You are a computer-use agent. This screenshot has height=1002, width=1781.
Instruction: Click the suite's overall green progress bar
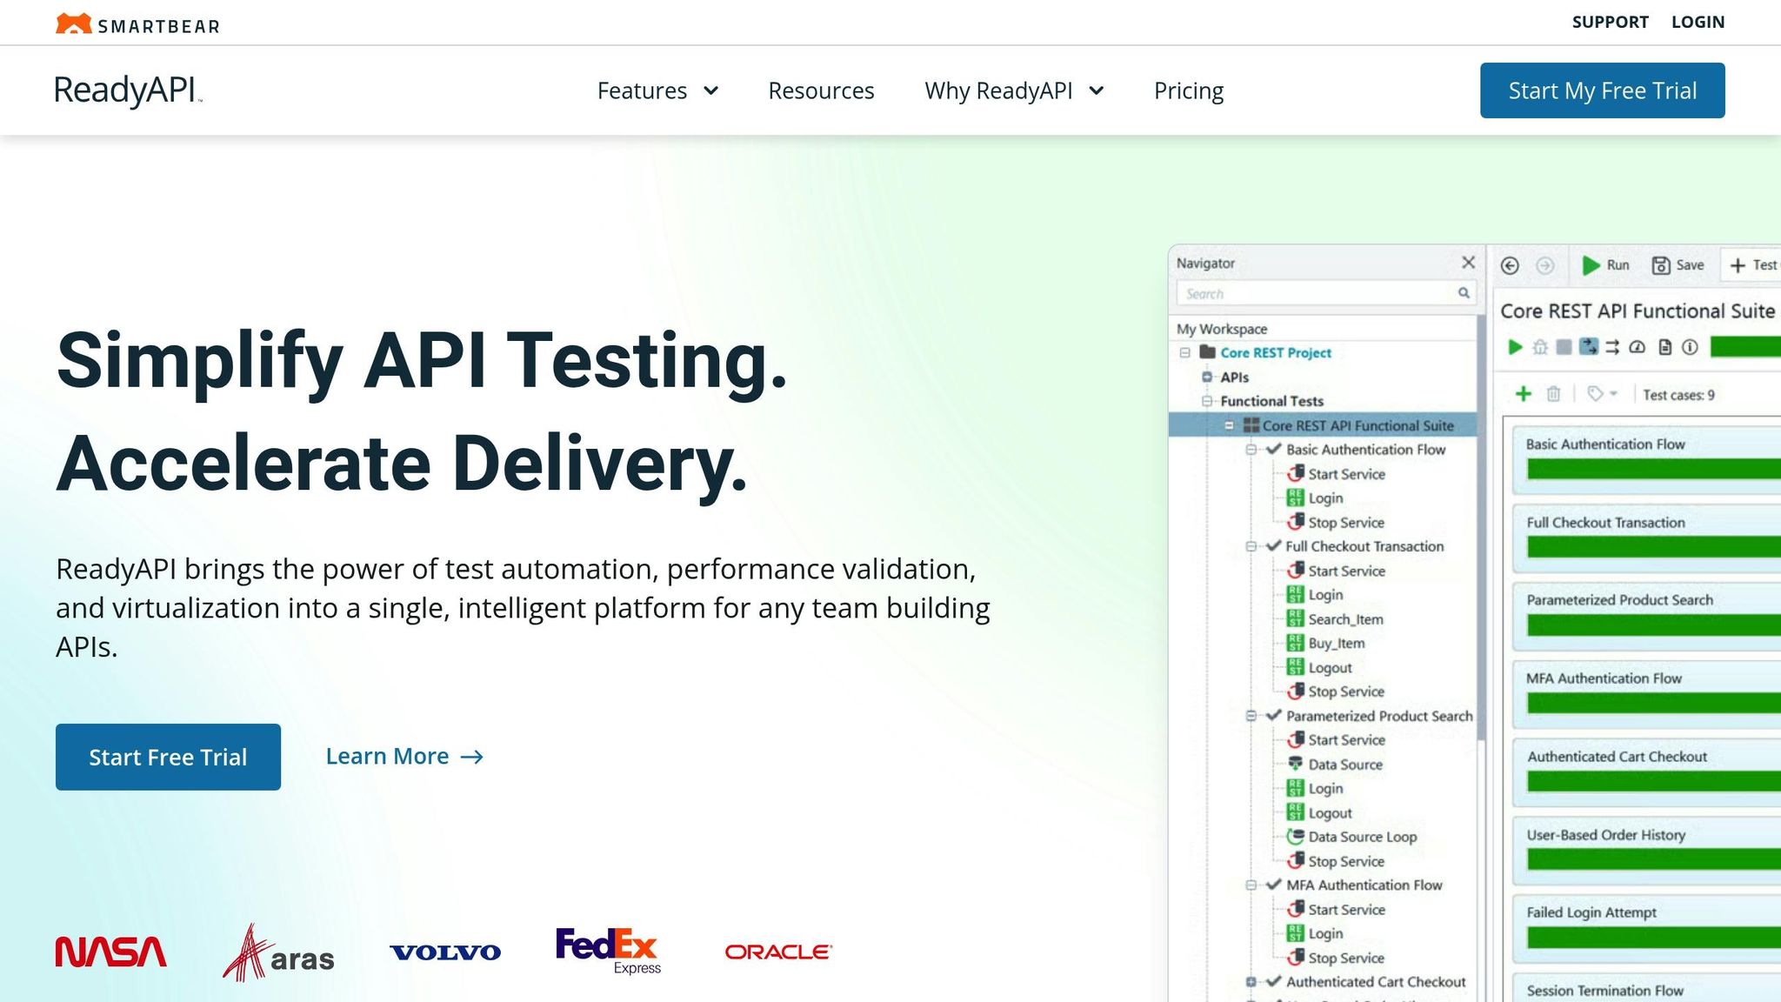(1745, 347)
